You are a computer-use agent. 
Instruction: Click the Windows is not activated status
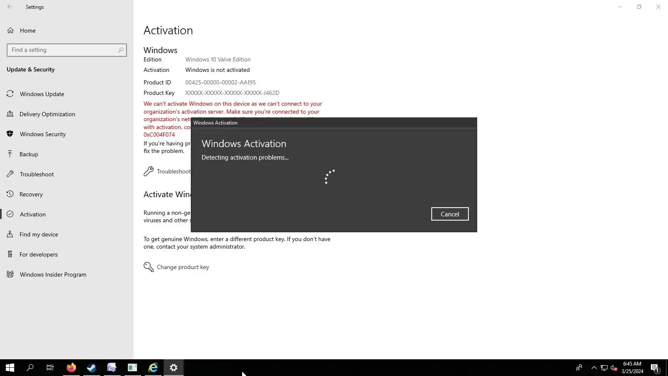[x=218, y=70]
